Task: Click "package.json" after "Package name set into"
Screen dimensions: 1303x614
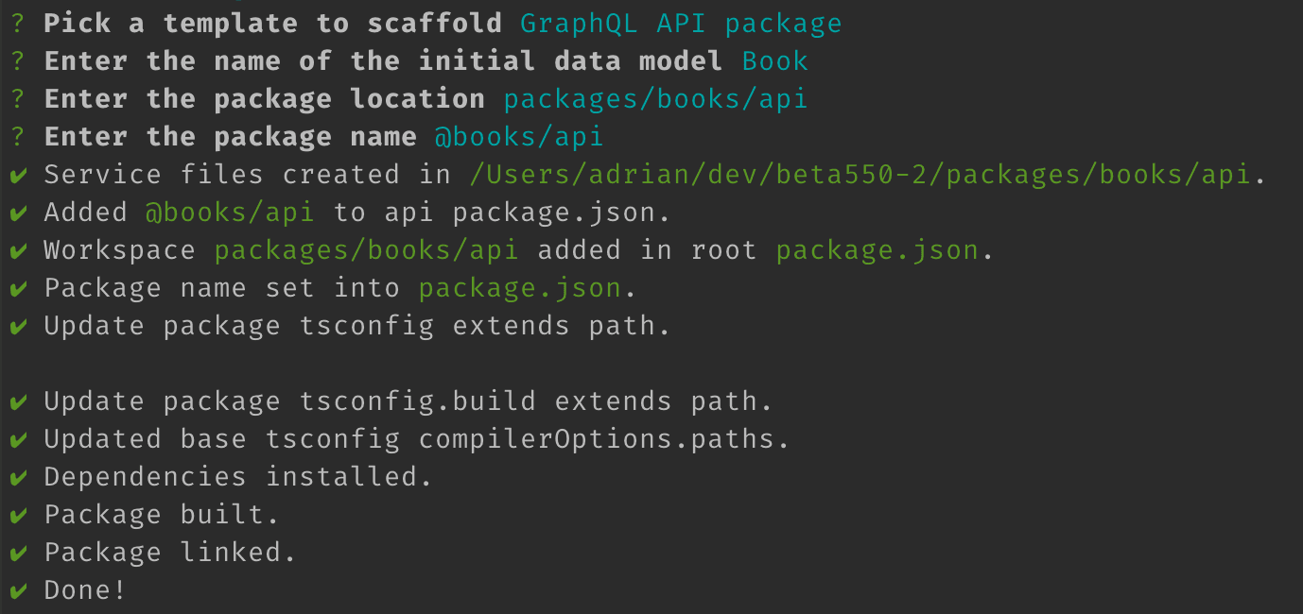Action: [519, 288]
